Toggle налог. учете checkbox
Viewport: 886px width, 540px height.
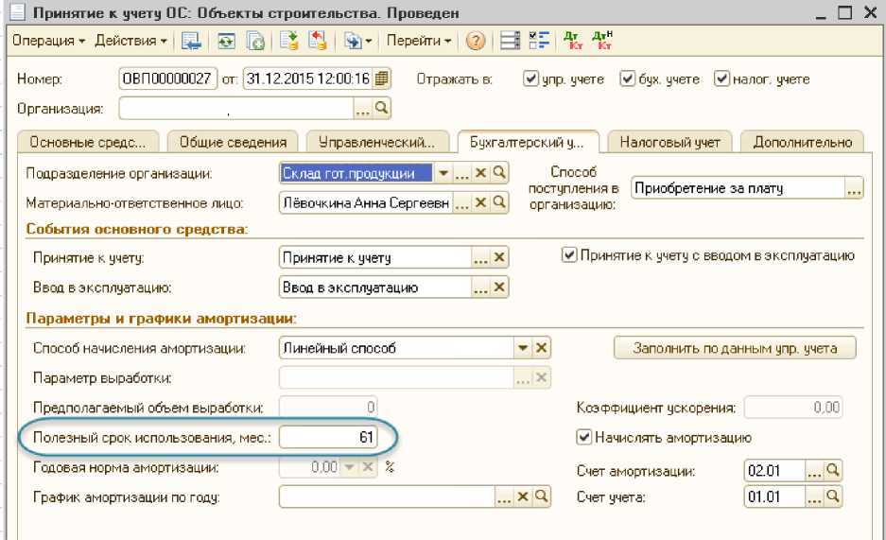coord(721,78)
